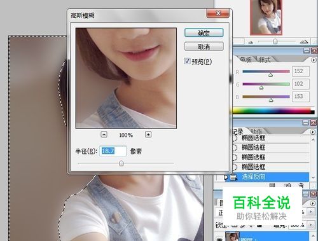Viewport: 318px width, 241px height.
Task: Click the selection icon next to 选择反向
Action: click(233, 177)
